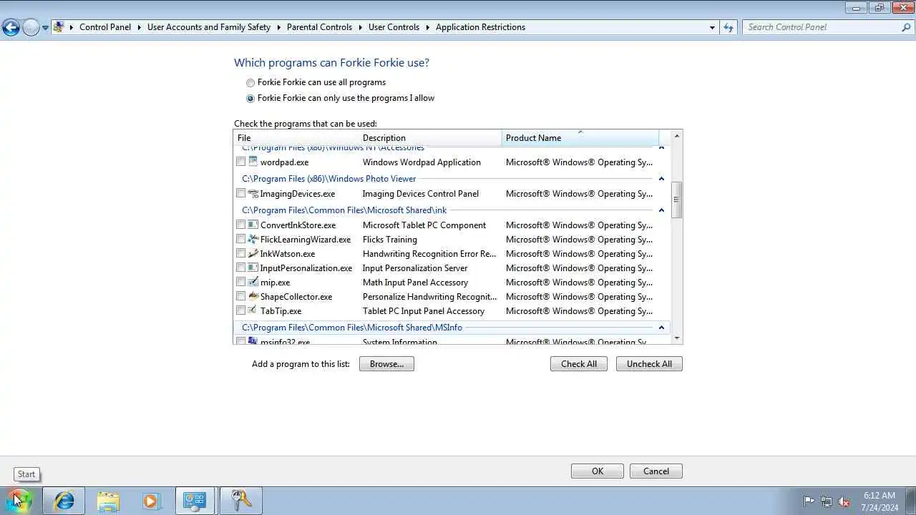Go to User Accounts and Family Safety
Screen dimensions: 916x515
click(x=209, y=27)
